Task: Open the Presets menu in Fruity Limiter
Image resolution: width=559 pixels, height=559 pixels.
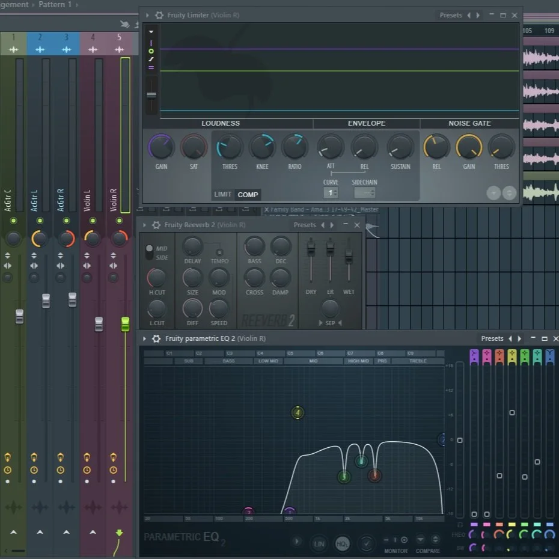Action: tap(451, 15)
